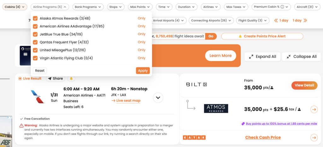Click the red warning triangle icon
323x147 pixels.
coord(21,125)
